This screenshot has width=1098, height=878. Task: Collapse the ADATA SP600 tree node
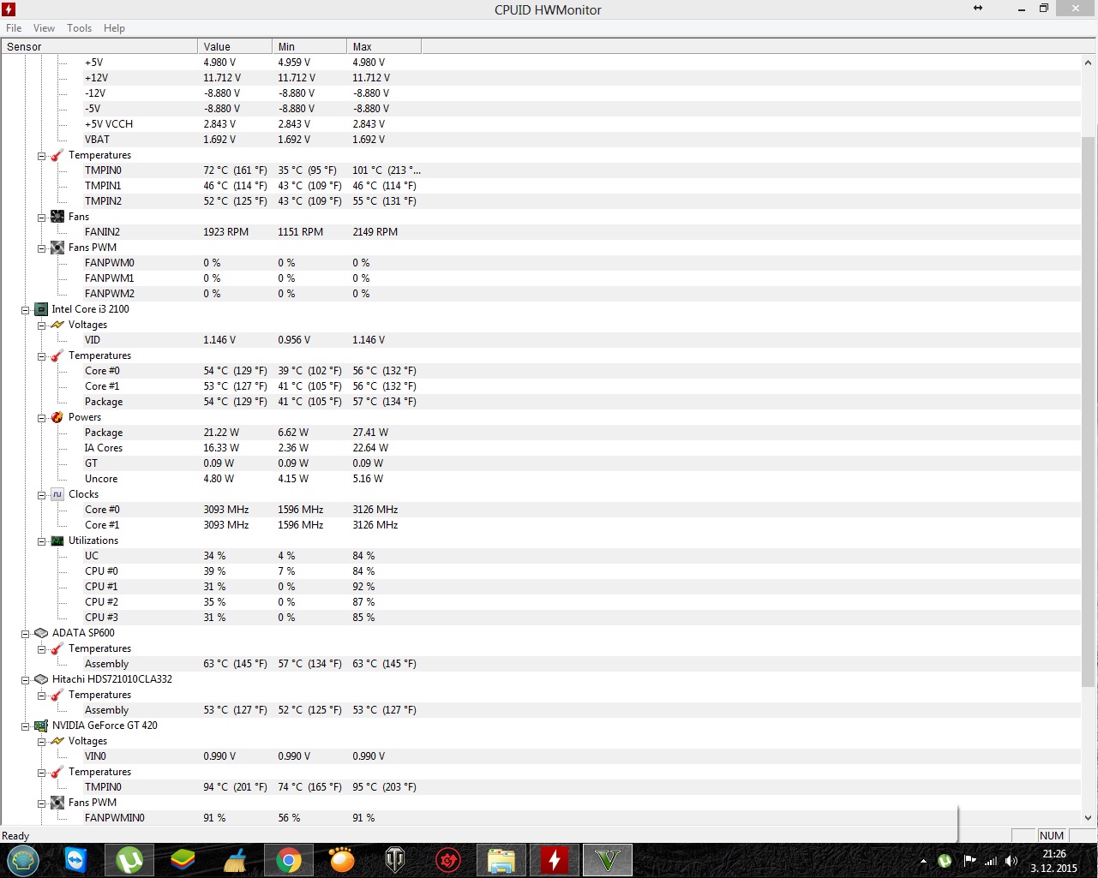(26, 634)
